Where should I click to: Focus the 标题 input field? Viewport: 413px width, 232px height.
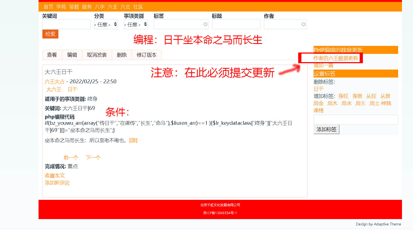(x=236, y=24)
